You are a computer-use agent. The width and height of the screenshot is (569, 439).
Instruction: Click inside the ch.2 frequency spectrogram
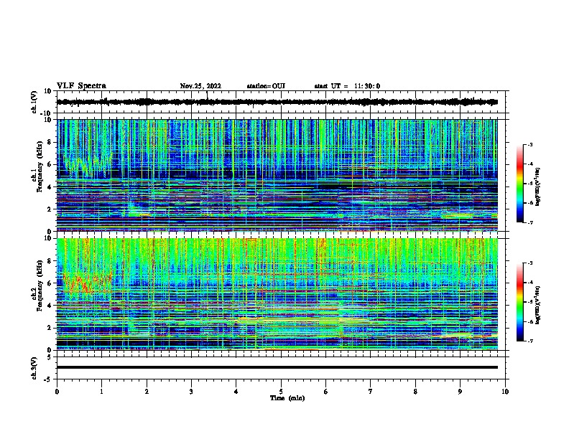coord(277,294)
